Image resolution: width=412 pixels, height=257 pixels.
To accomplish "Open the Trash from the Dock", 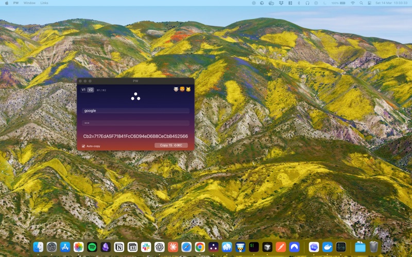I will click(x=374, y=247).
